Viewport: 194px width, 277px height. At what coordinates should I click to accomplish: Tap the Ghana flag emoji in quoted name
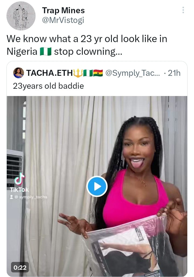[x=98, y=73]
